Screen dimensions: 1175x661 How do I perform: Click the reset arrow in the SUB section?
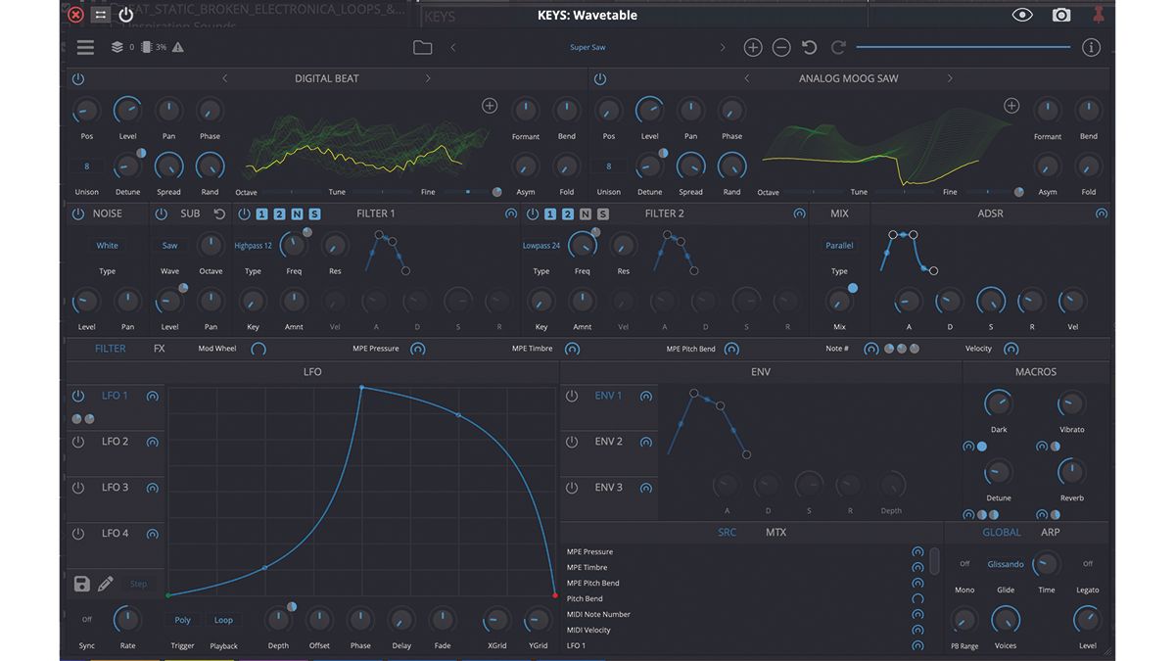pos(217,212)
